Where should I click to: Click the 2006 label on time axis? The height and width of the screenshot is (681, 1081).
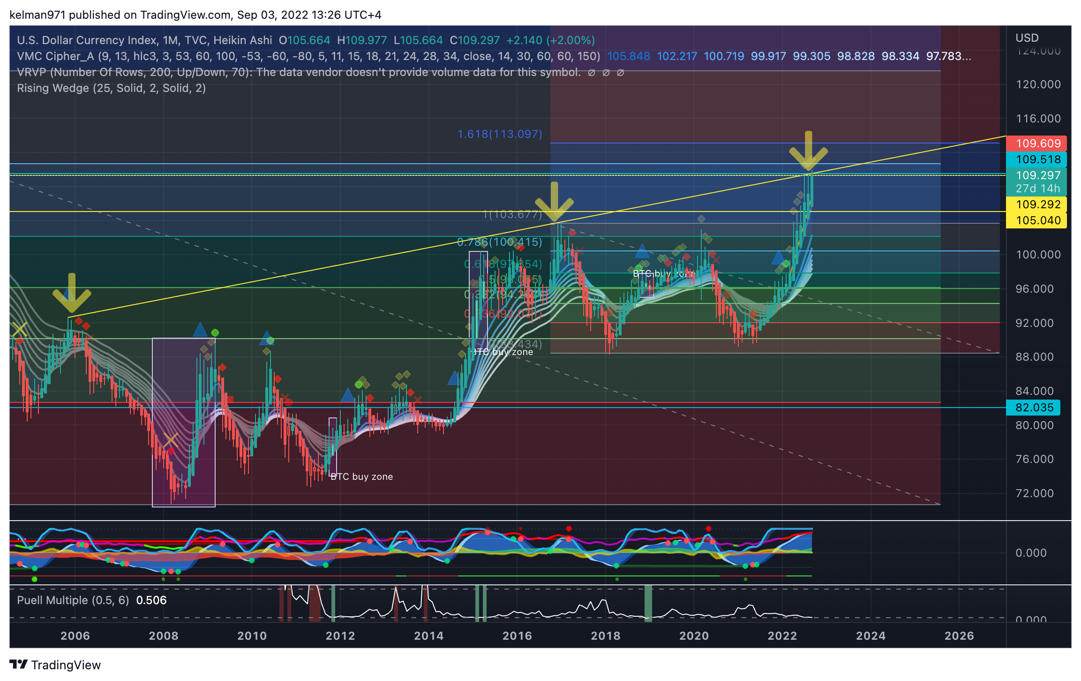coord(75,636)
